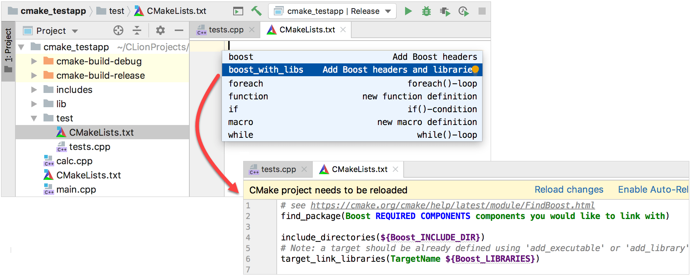
Task: Open the FindBoost.html URL in the comment
Action: 452,205
